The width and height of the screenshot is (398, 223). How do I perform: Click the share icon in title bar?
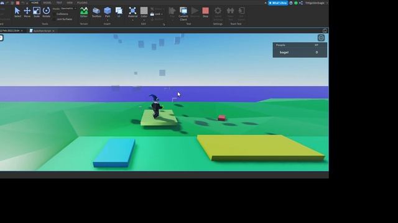[301, 3]
